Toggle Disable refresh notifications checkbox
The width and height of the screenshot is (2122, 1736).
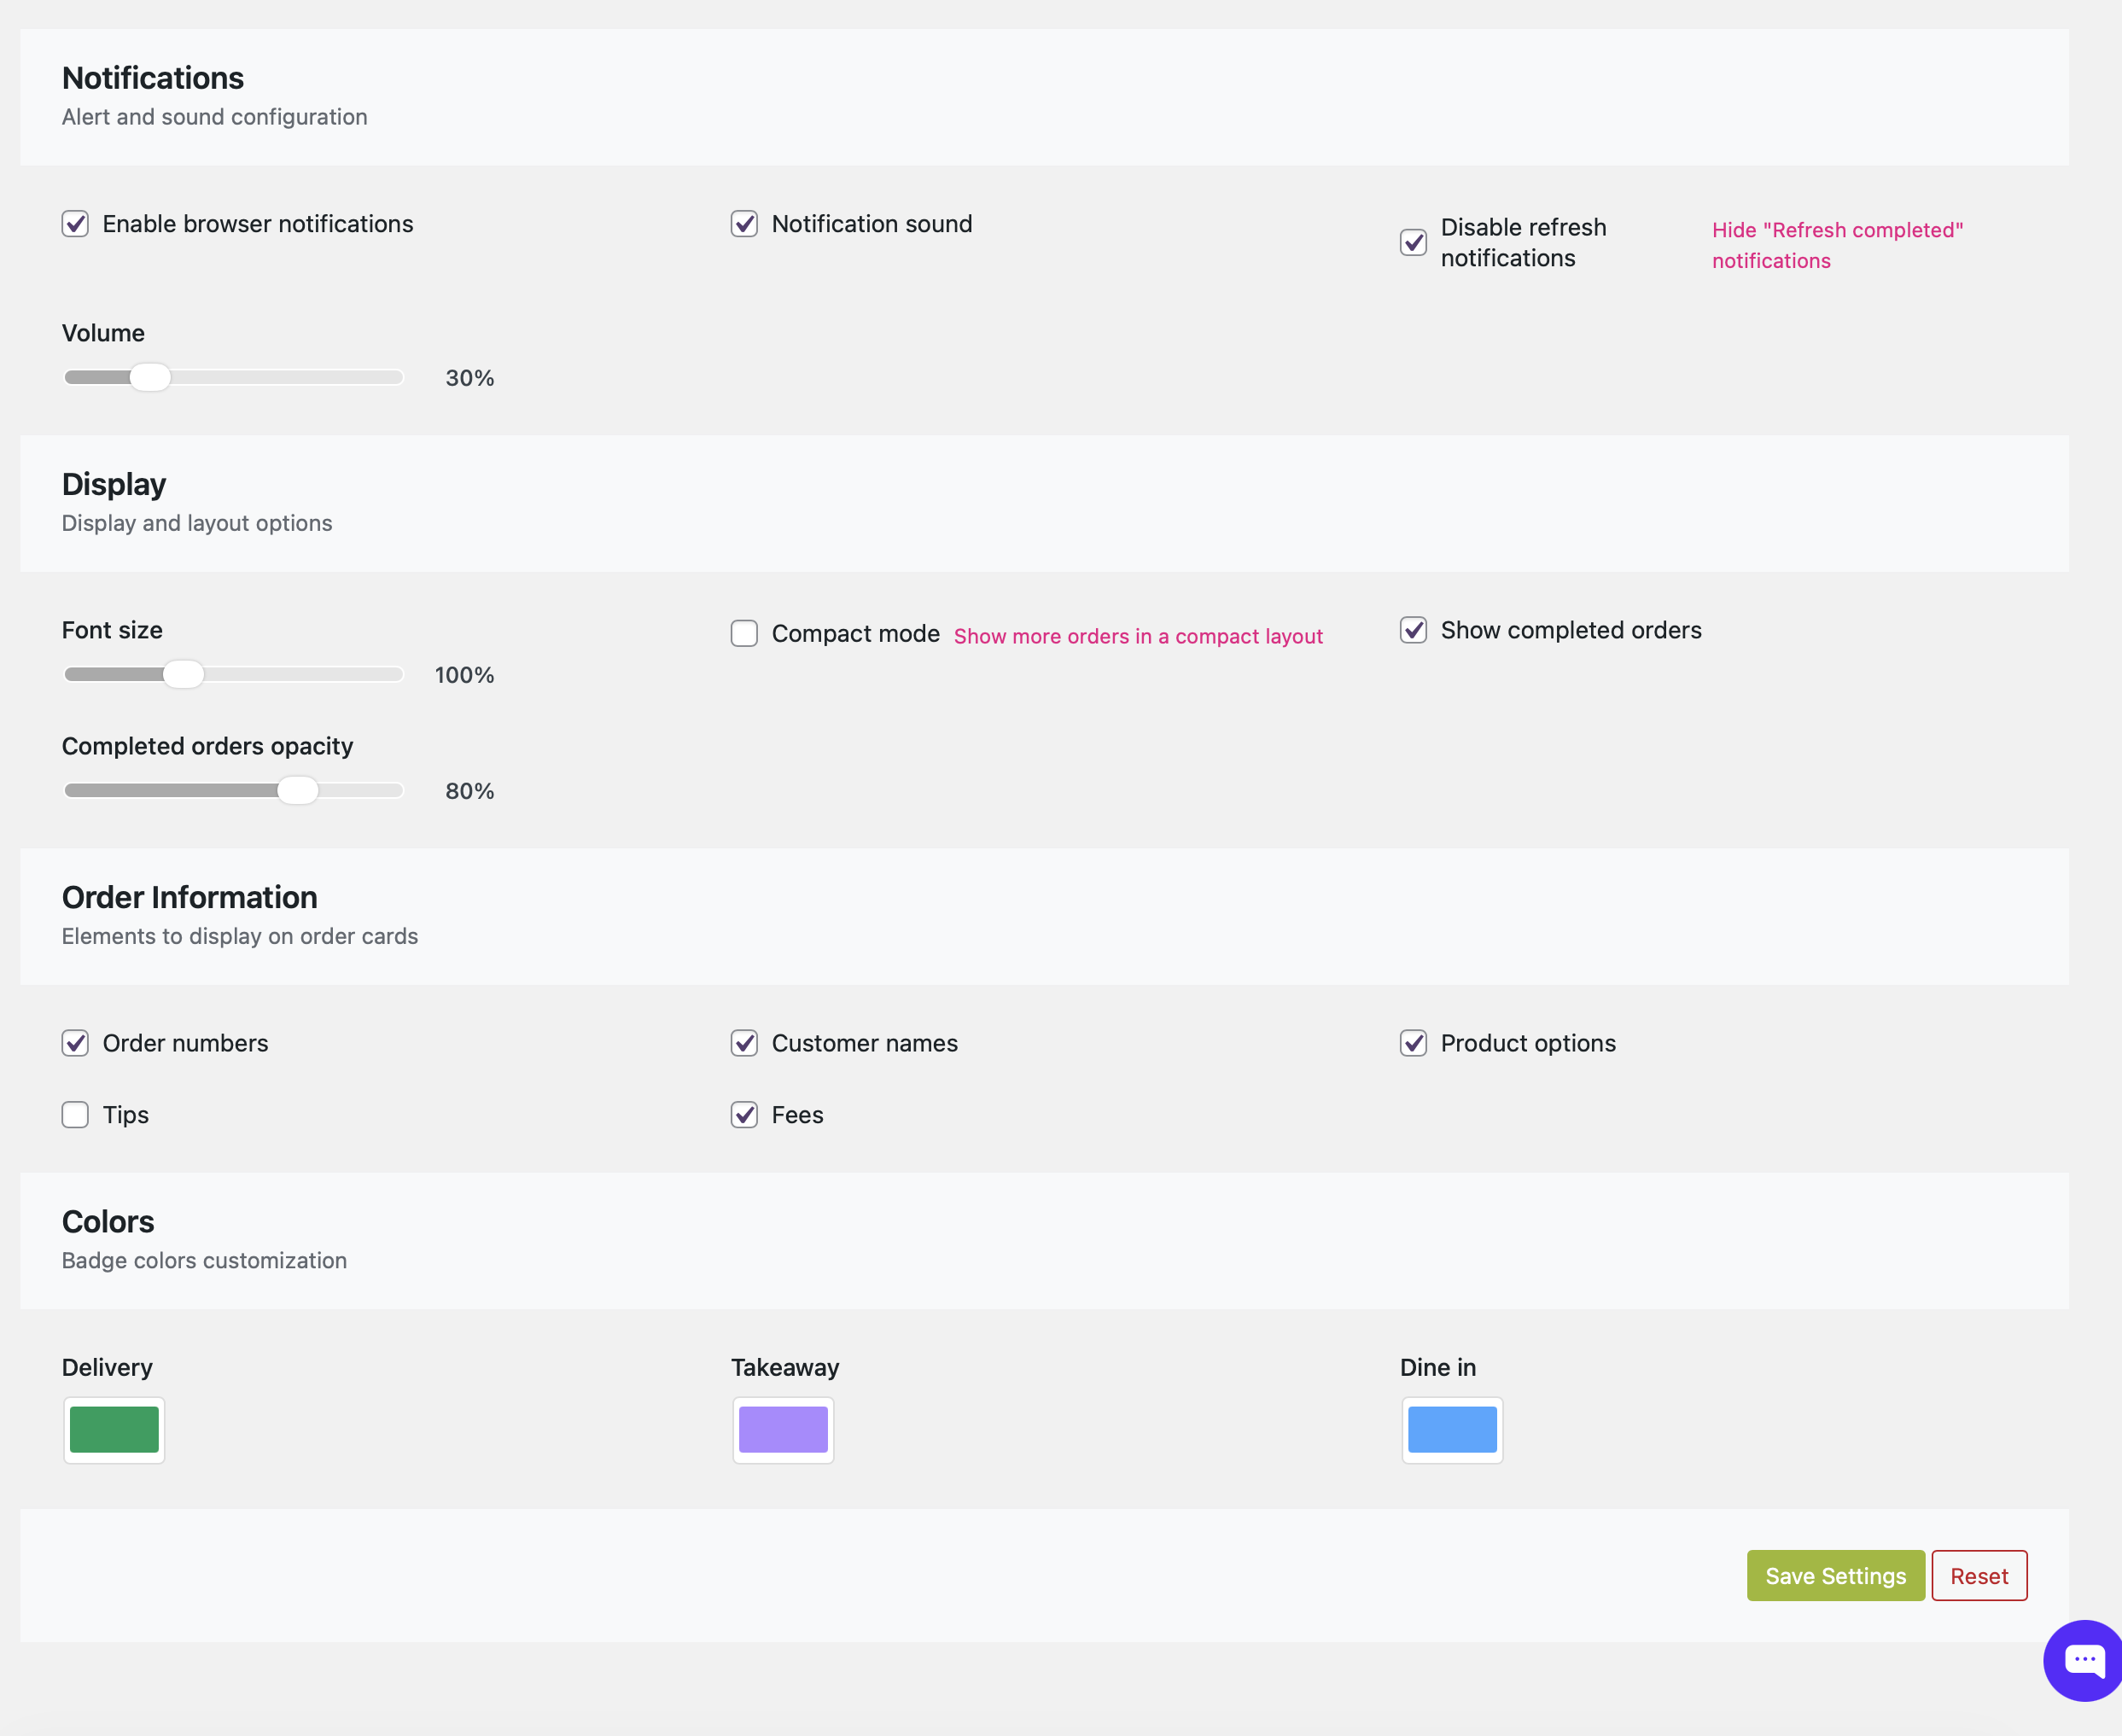pos(1413,243)
